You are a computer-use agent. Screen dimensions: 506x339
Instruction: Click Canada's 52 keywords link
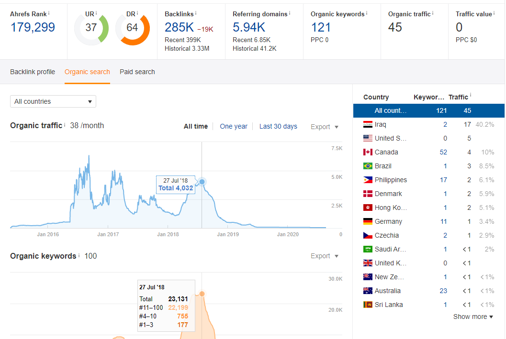click(443, 152)
